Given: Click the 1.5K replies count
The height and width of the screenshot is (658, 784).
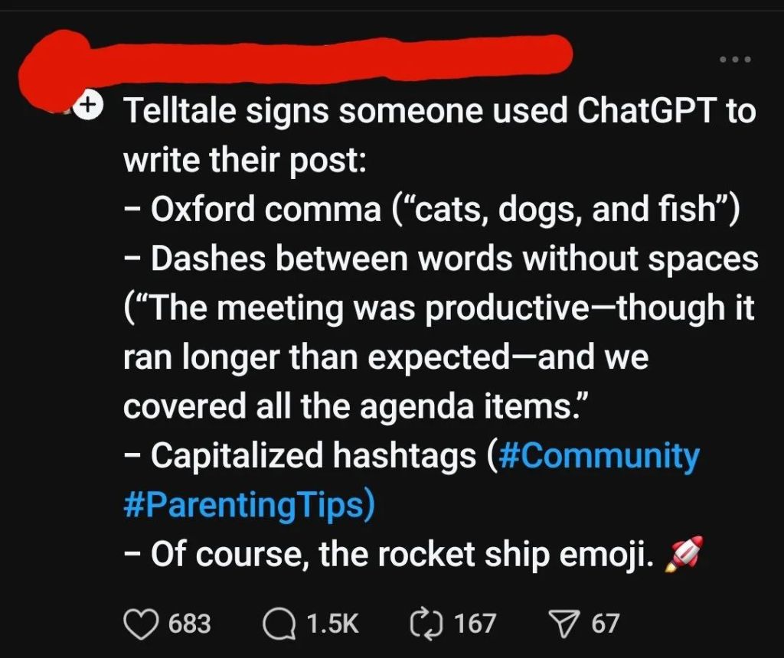Looking at the screenshot, I should click(x=332, y=624).
